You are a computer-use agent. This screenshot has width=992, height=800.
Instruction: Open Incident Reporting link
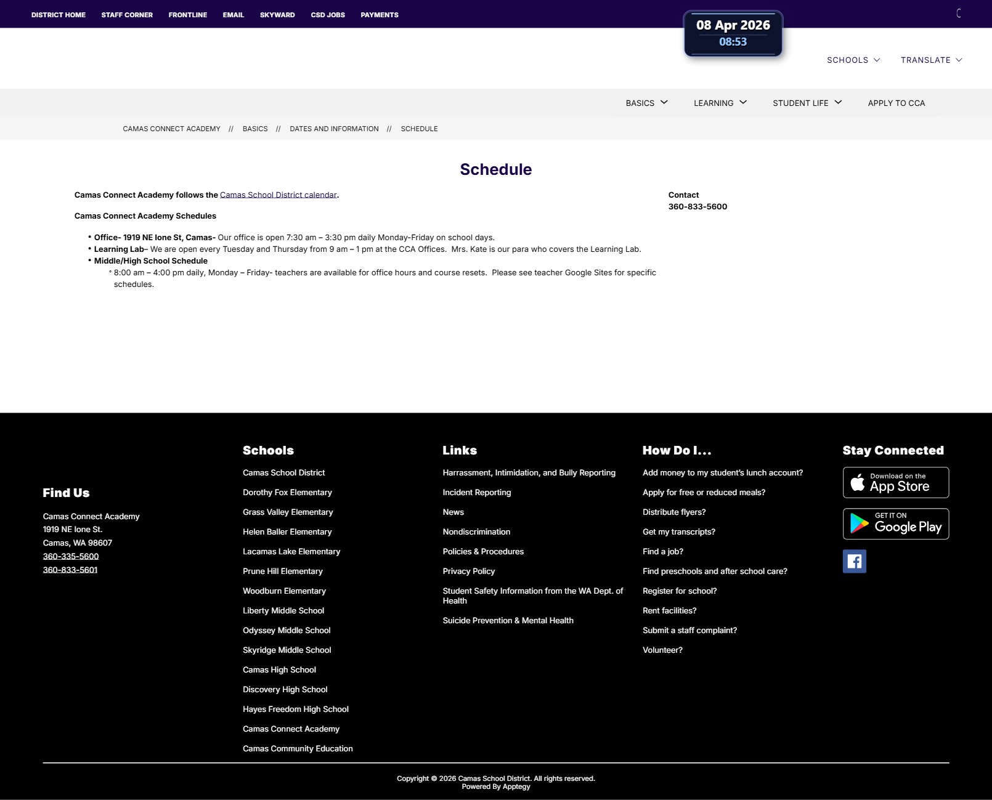[x=477, y=492]
